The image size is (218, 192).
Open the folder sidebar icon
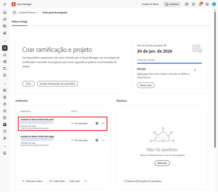(x=5, y=69)
